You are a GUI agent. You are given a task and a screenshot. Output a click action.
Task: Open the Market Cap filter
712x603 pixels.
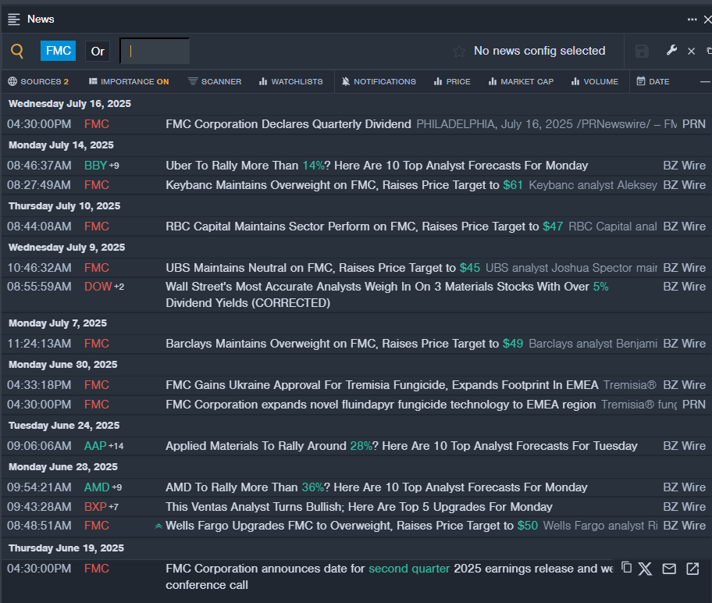pyautogui.click(x=521, y=82)
